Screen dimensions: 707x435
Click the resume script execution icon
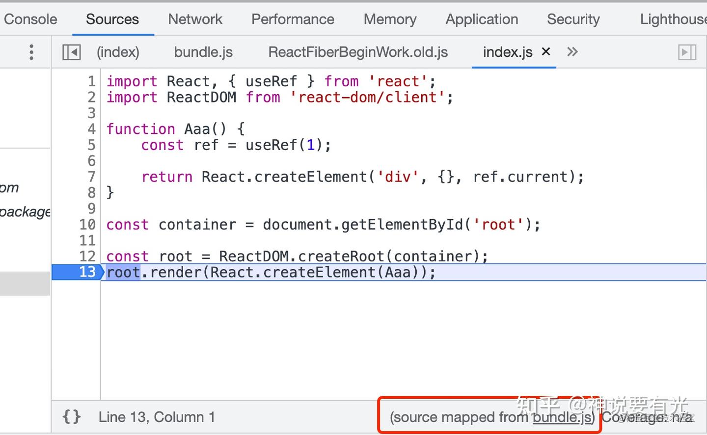[687, 51]
